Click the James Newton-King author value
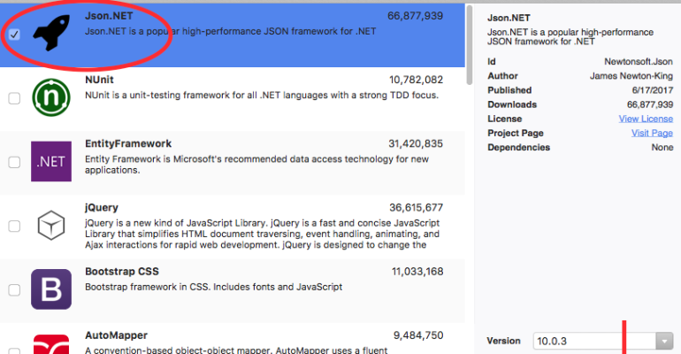This screenshot has height=354, width=681. click(x=631, y=76)
